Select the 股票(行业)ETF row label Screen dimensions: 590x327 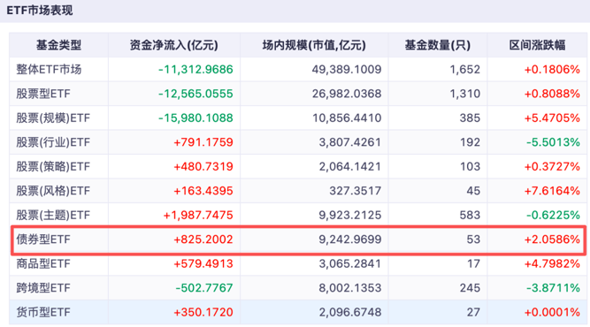coord(53,142)
